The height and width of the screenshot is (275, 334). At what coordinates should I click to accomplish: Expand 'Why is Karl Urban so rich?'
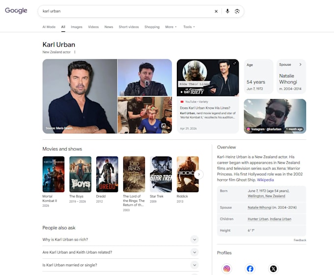[x=120, y=240]
